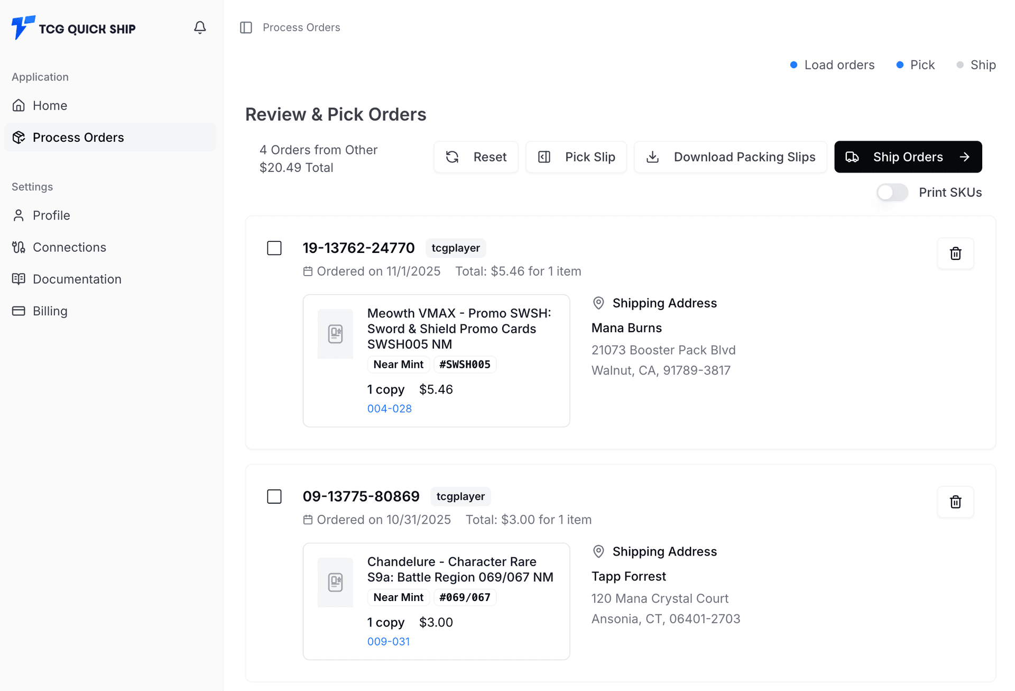This screenshot has width=1015, height=691.
Task: Open the Profile settings page
Action: [51, 215]
